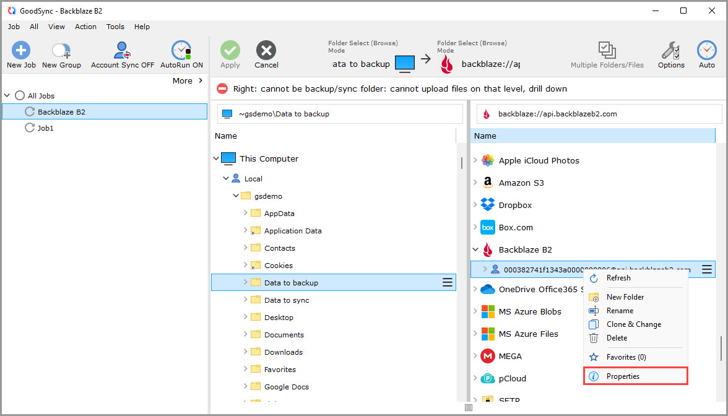Expand the AppData folder

(246, 213)
